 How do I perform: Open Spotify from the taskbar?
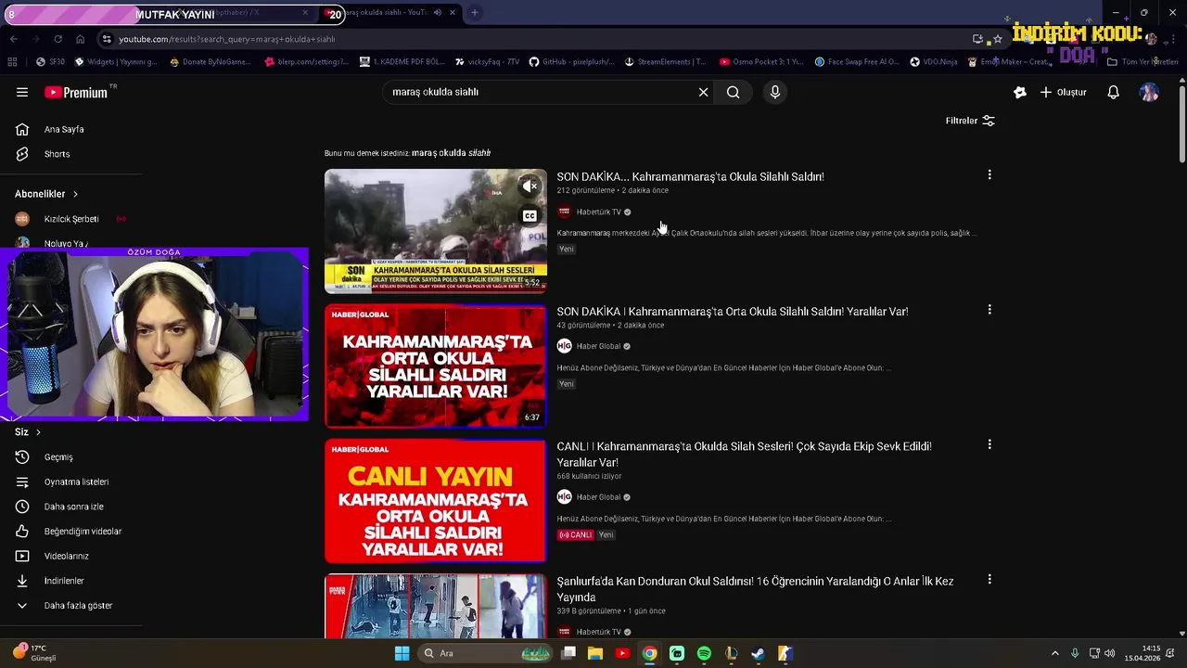click(704, 653)
